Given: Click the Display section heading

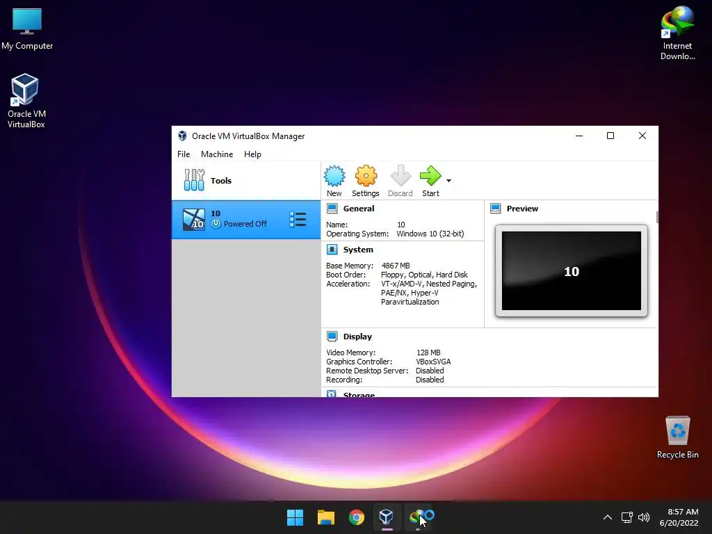Looking at the screenshot, I should 357,337.
